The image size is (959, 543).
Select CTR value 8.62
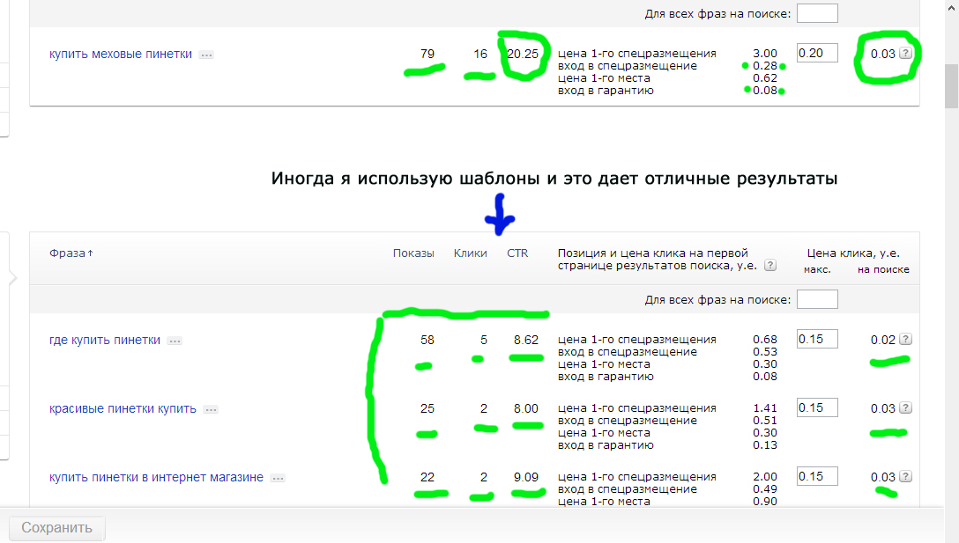526,340
